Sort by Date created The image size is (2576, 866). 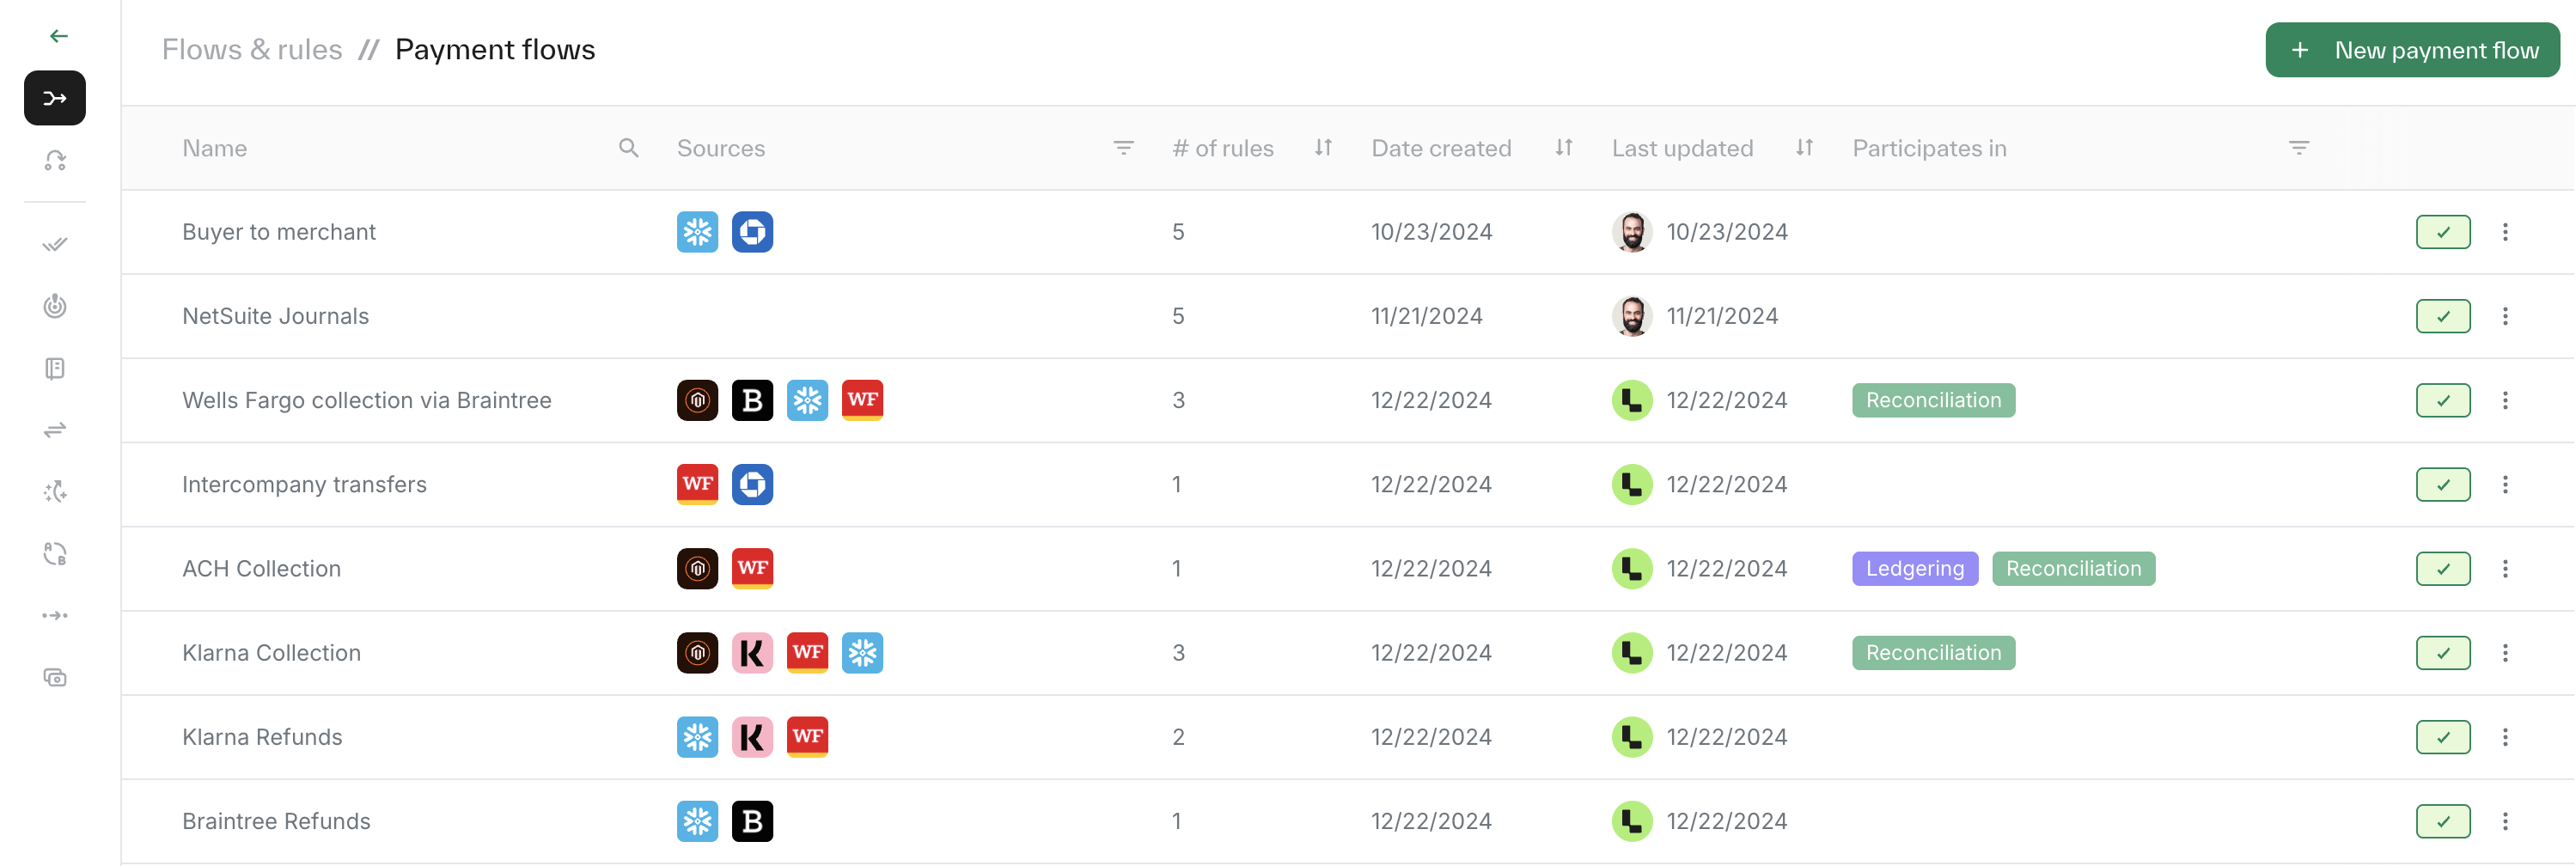(x=1564, y=148)
